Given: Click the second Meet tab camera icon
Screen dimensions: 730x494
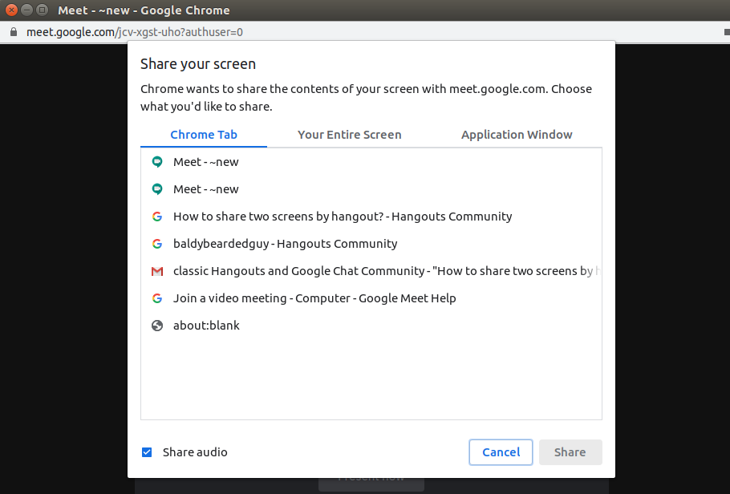Looking at the screenshot, I should click(157, 189).
